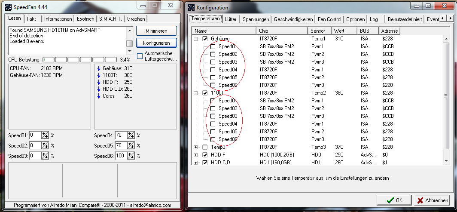
Task: Open the Spannungen tab
Action: 256,19
